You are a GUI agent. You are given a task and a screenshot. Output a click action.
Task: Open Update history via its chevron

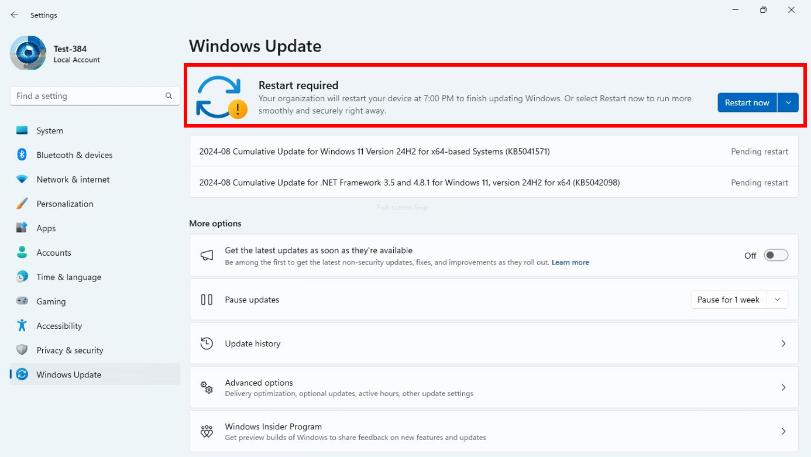(783, 343)
